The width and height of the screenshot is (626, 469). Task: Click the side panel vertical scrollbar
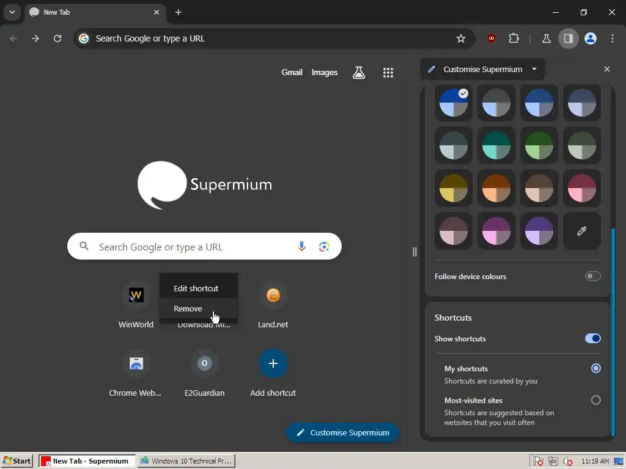[x=613, y=332]
